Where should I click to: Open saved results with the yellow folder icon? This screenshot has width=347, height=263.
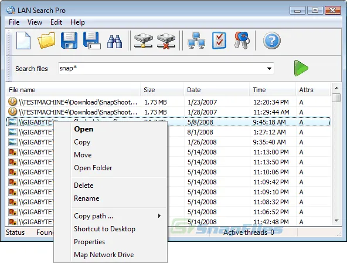[46, 41]
